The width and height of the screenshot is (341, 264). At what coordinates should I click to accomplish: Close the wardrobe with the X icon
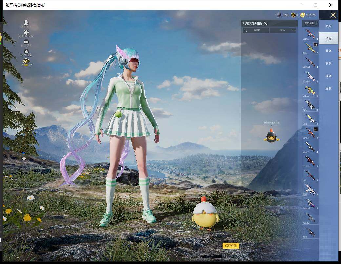tap(333, 15)
